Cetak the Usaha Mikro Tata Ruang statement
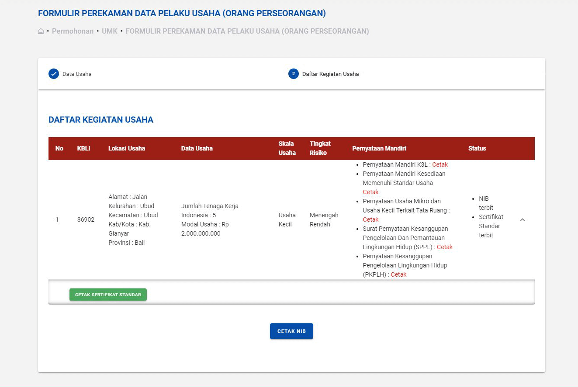Viewport: 578px width, 387px height. (370, 219)
